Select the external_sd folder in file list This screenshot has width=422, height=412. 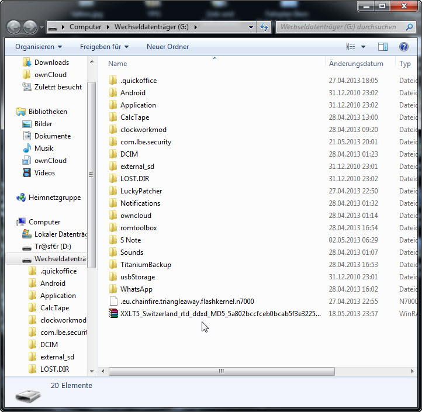(x=137, y=167)
